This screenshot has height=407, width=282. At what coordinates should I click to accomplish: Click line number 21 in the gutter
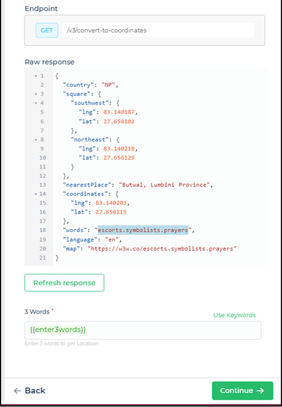click(x=42, y=258)
